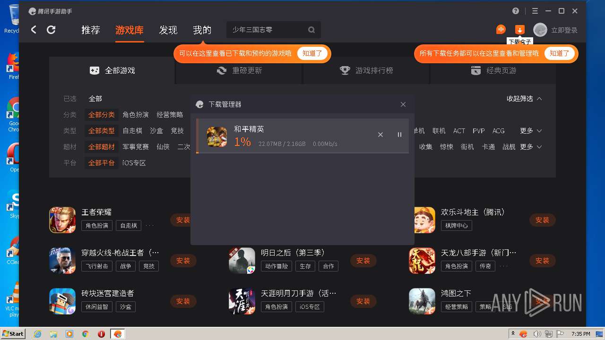Open Opera from the taskbar

(x=101, y=334)
